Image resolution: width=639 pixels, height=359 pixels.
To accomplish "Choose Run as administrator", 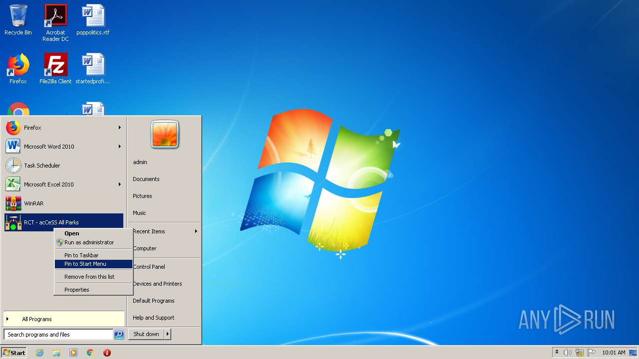I will (93, 242).
